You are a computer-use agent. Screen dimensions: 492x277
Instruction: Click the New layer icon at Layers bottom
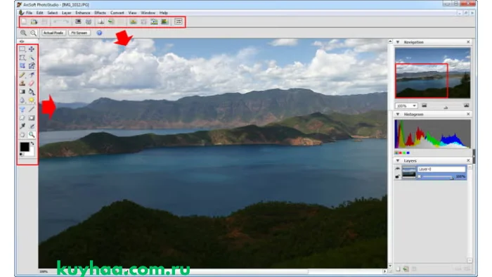tap(399, 269)
